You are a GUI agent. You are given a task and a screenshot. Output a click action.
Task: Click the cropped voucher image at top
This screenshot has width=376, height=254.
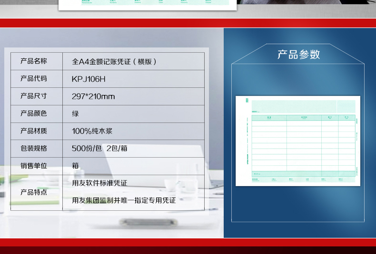point(148,5)
